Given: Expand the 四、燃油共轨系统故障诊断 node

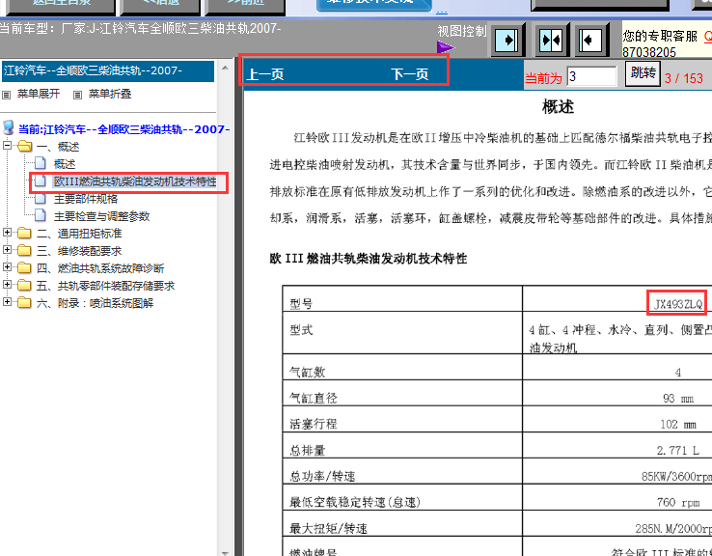Looking at the screenshot, I should 7,267.
